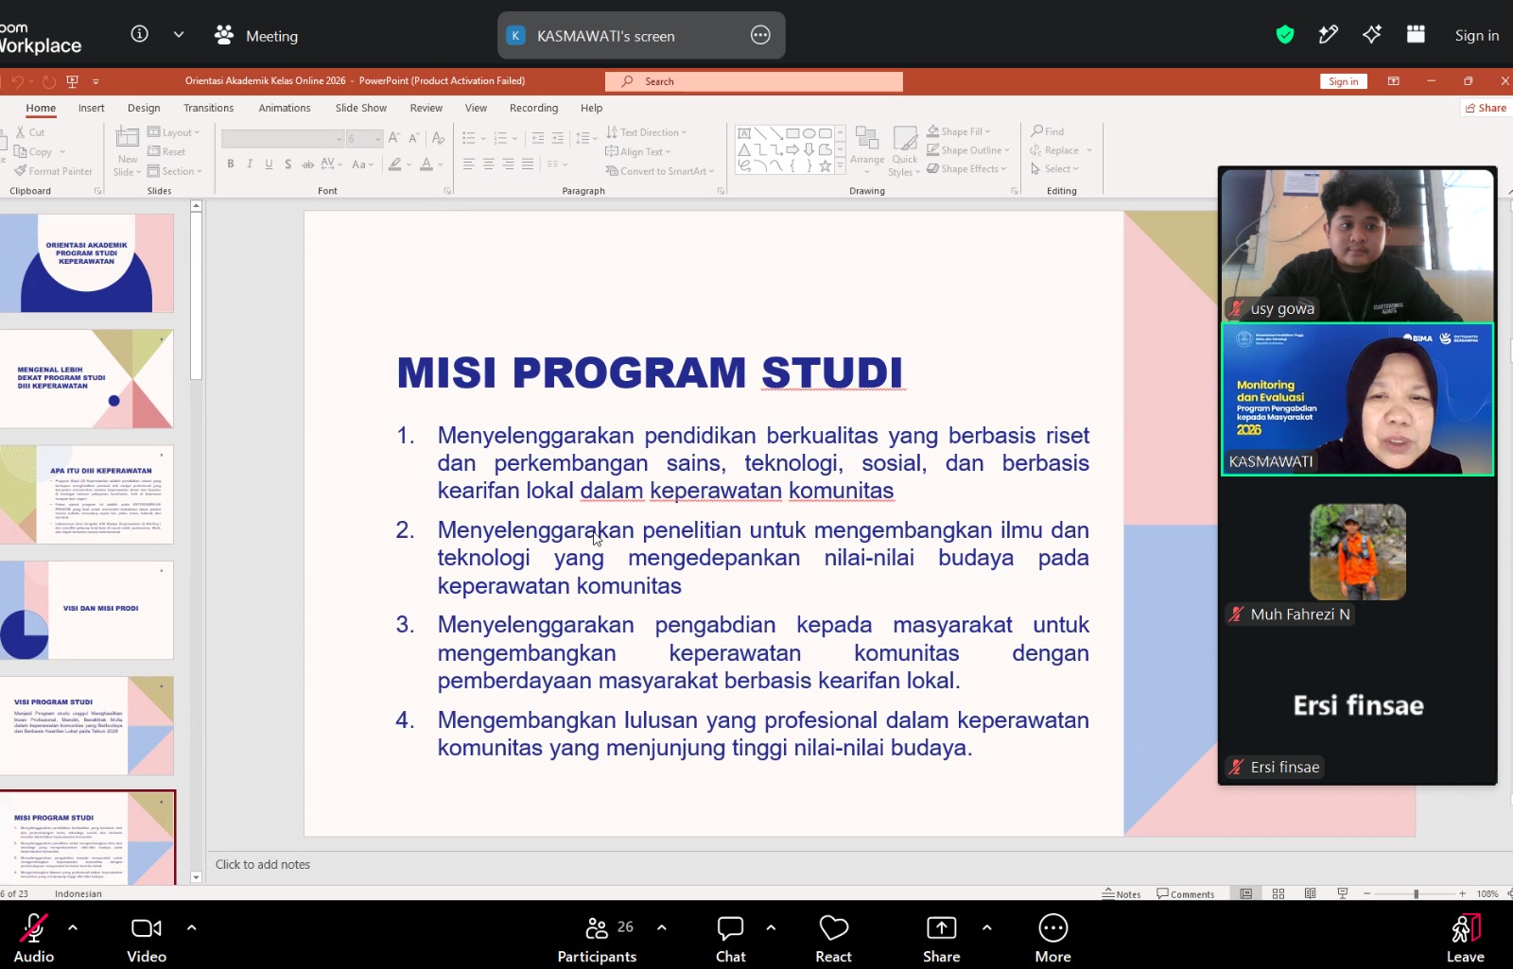Click the Bullets list icon

pyautogui.click(x=468, y=138)
